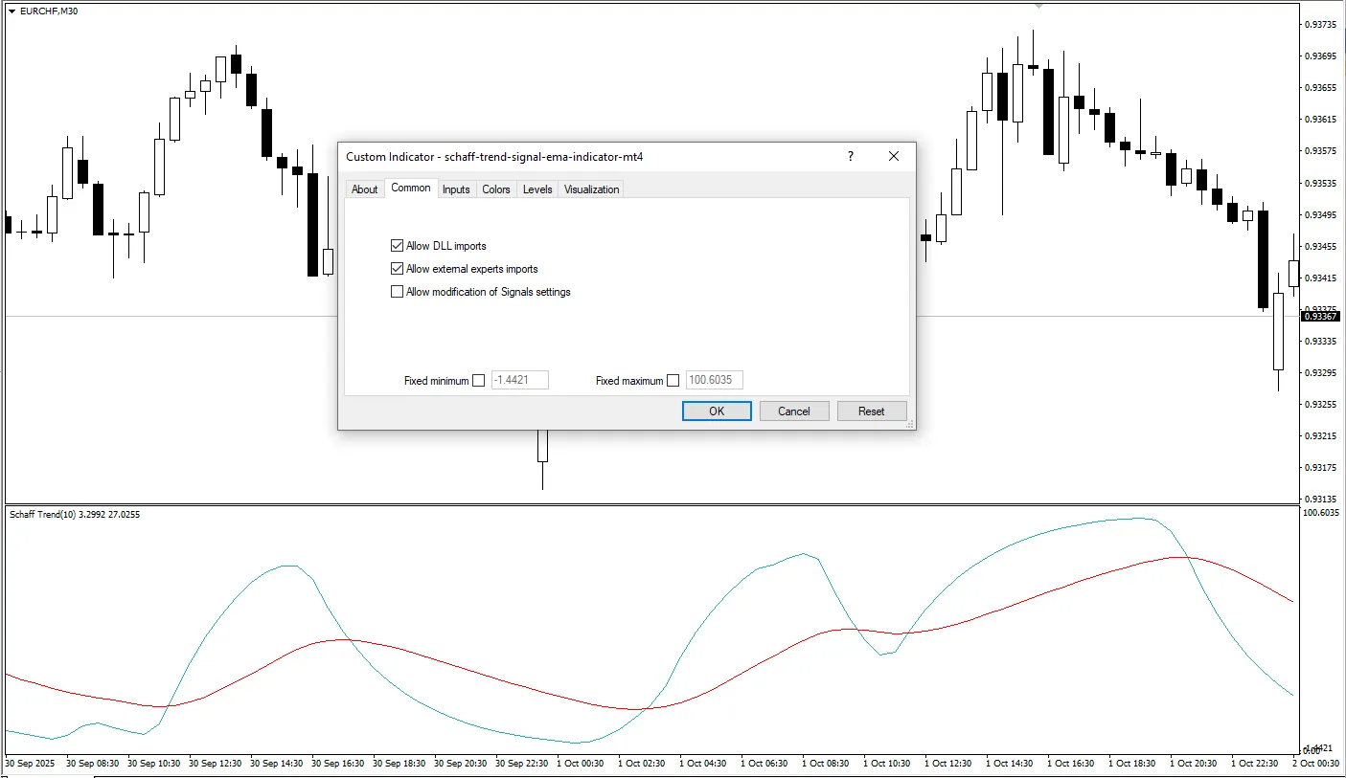Restore defaults with the Reset button
This screenshot has width=1346, height=778.
[x=871, y=411]
